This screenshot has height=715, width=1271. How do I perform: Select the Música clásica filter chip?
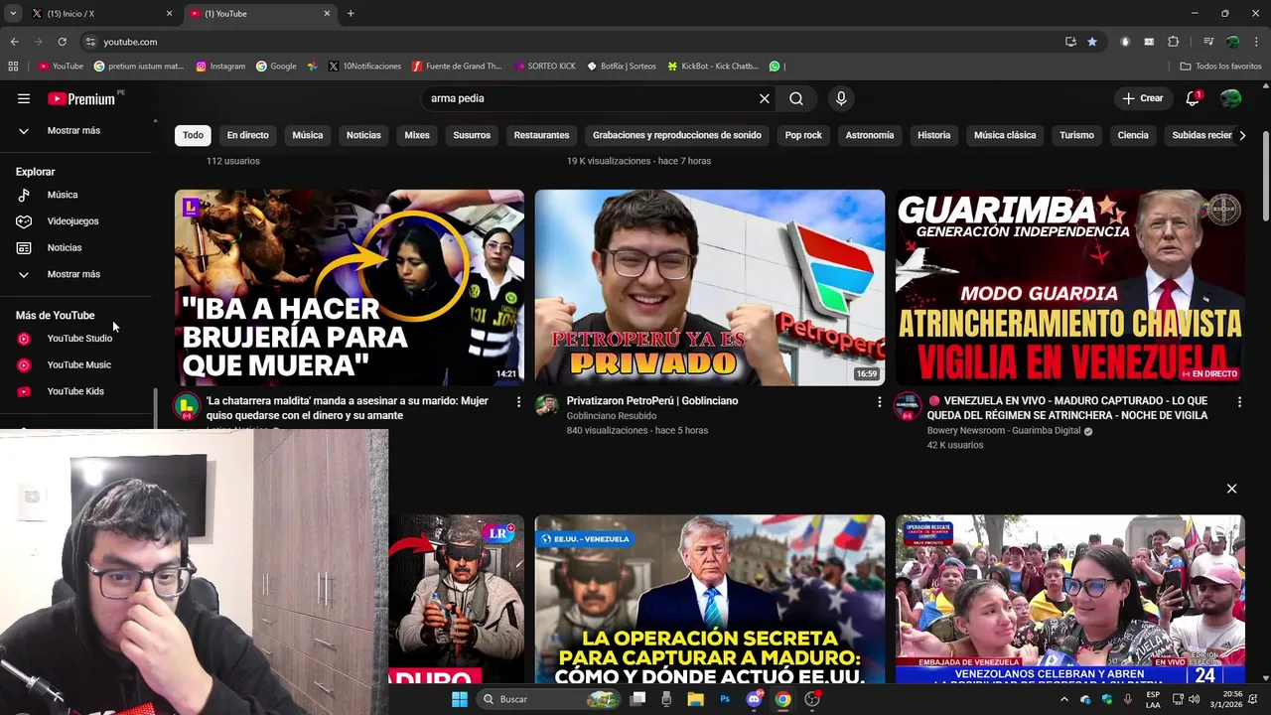pos(1005,135)
